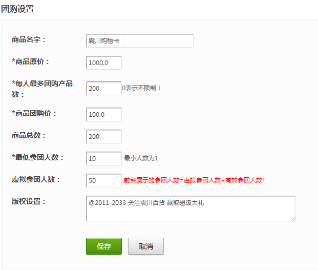The height and width of the screenshot is (270, 318).
Task: Click the 商品名字 label
Action: click(29, 39)
